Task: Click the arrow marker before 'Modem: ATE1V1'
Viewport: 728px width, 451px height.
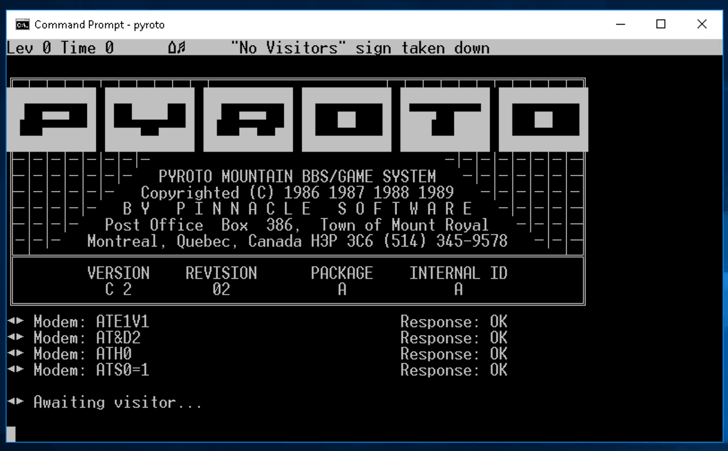Action: pyautogui.click(x=16, y=322)
